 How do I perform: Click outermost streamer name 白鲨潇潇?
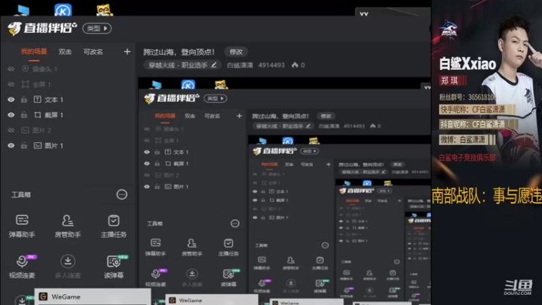tap(240, 65)
